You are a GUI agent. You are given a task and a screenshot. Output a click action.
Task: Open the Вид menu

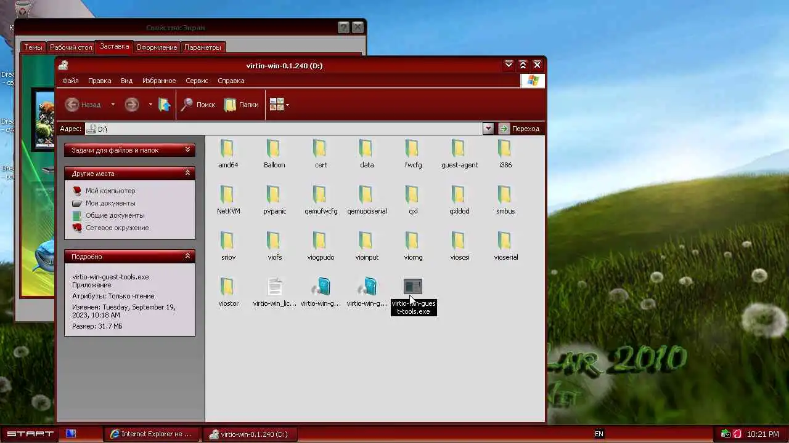pos(126,81)
